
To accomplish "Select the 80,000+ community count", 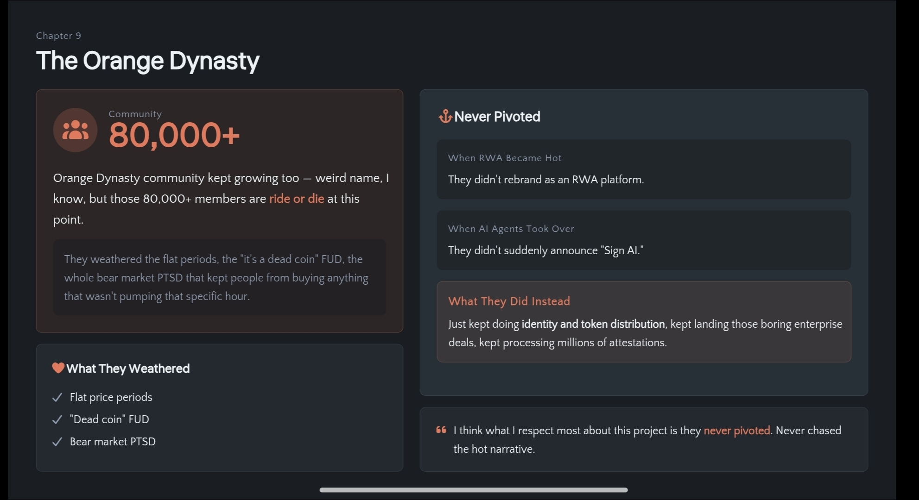I will 174,135.
